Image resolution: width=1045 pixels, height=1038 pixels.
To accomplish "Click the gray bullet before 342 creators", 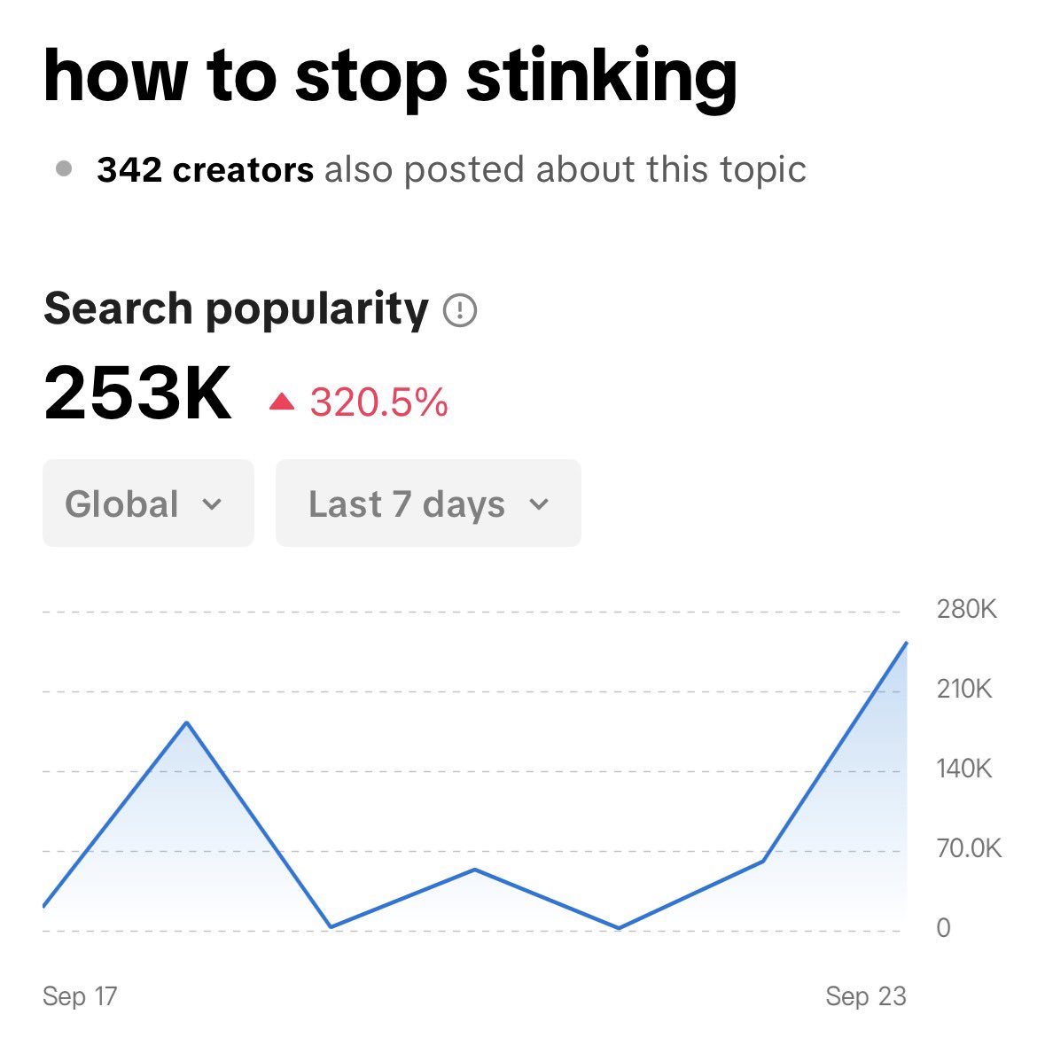I will coord(64,168).
